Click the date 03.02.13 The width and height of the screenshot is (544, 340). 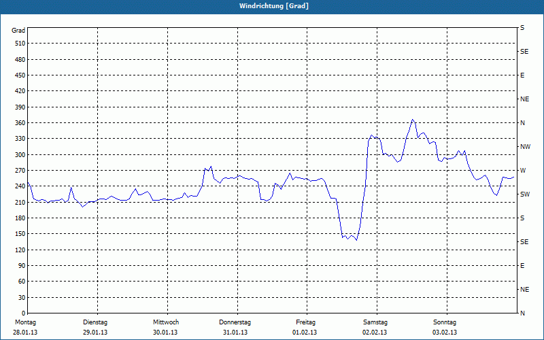[x=445, y=333]
